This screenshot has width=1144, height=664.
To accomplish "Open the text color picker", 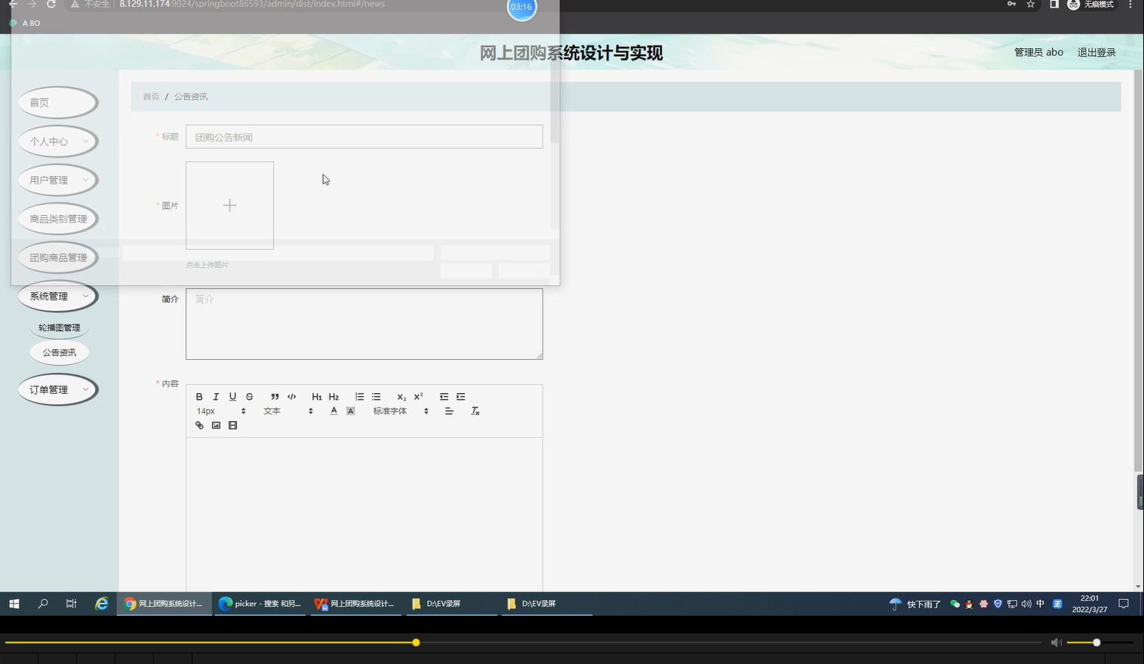I will click(x=334, y=411).
